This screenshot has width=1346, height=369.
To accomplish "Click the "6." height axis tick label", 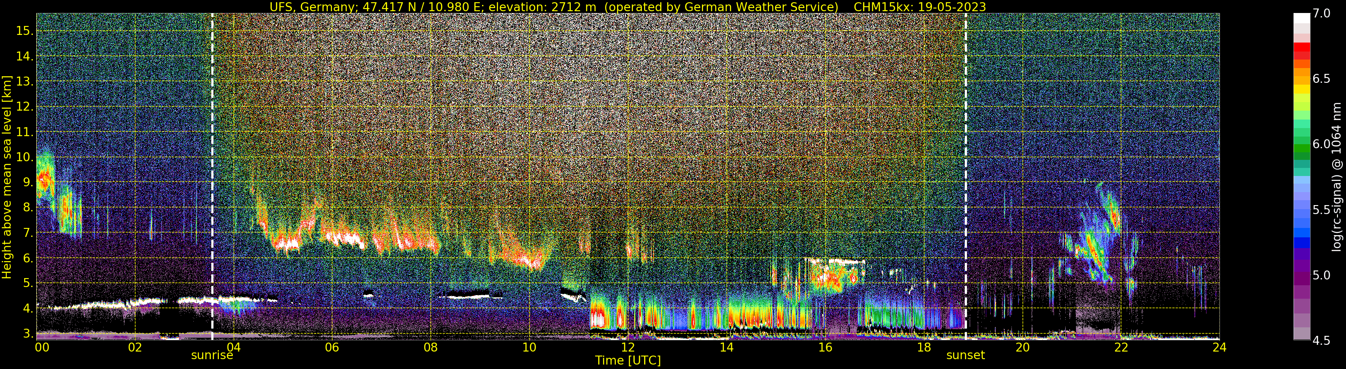I will (x=28, y=258).
